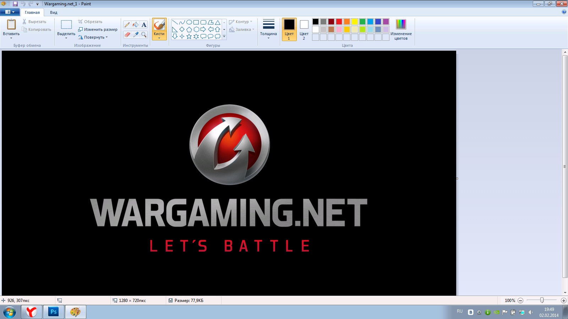Choose the straight line shape
Image resolution: width=568 pixels, height=319 pixels.
175,22
